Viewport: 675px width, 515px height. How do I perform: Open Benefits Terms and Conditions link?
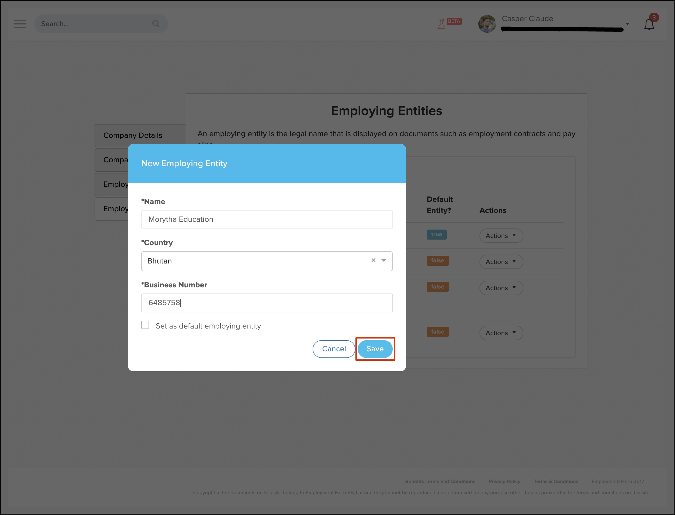point(440,481)
